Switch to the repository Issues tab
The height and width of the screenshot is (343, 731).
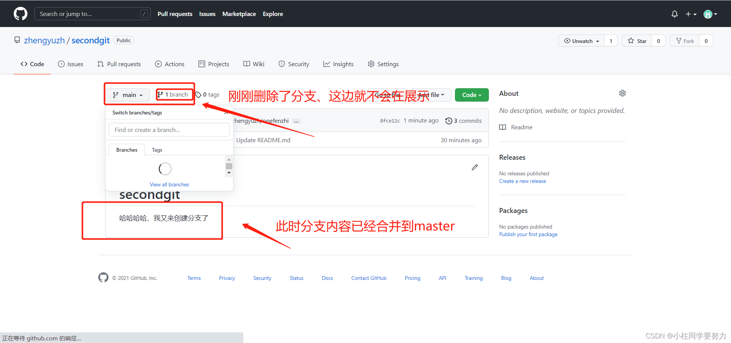[x=70, y=64]
